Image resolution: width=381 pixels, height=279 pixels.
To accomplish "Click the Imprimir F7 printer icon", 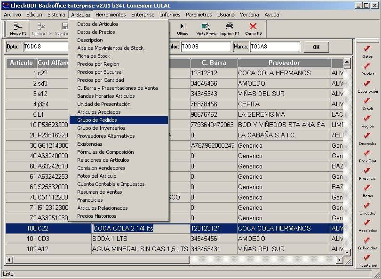I will 230,29.
